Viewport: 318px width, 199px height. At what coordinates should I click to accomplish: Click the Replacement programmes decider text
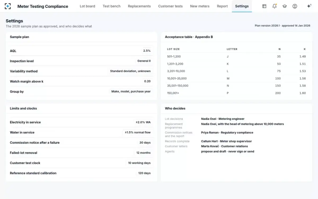(x=242, y=124)
